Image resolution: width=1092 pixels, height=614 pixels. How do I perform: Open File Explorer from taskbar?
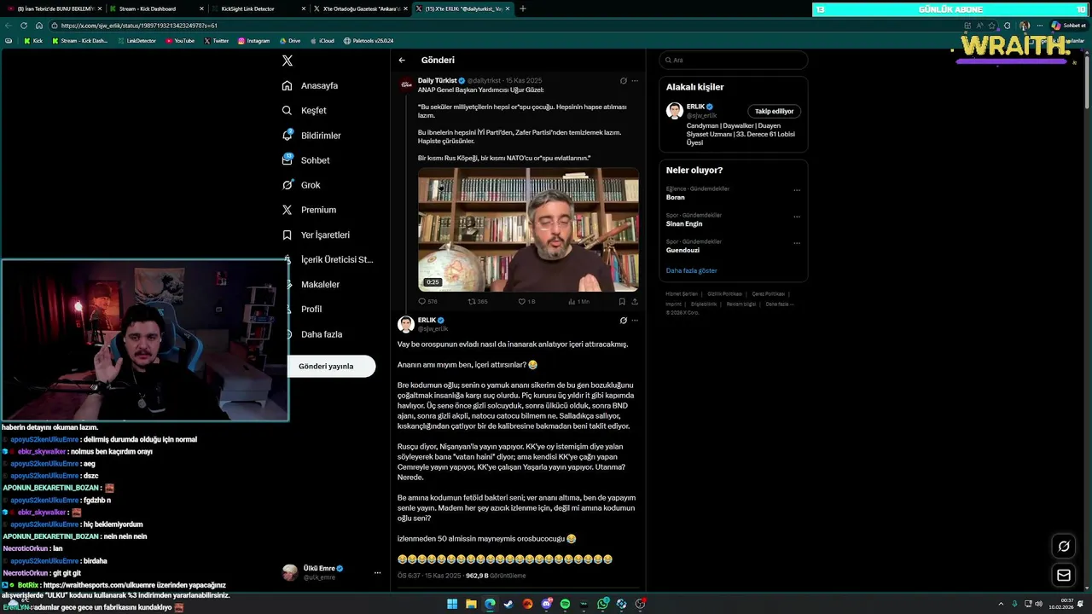tap(471, 604)
